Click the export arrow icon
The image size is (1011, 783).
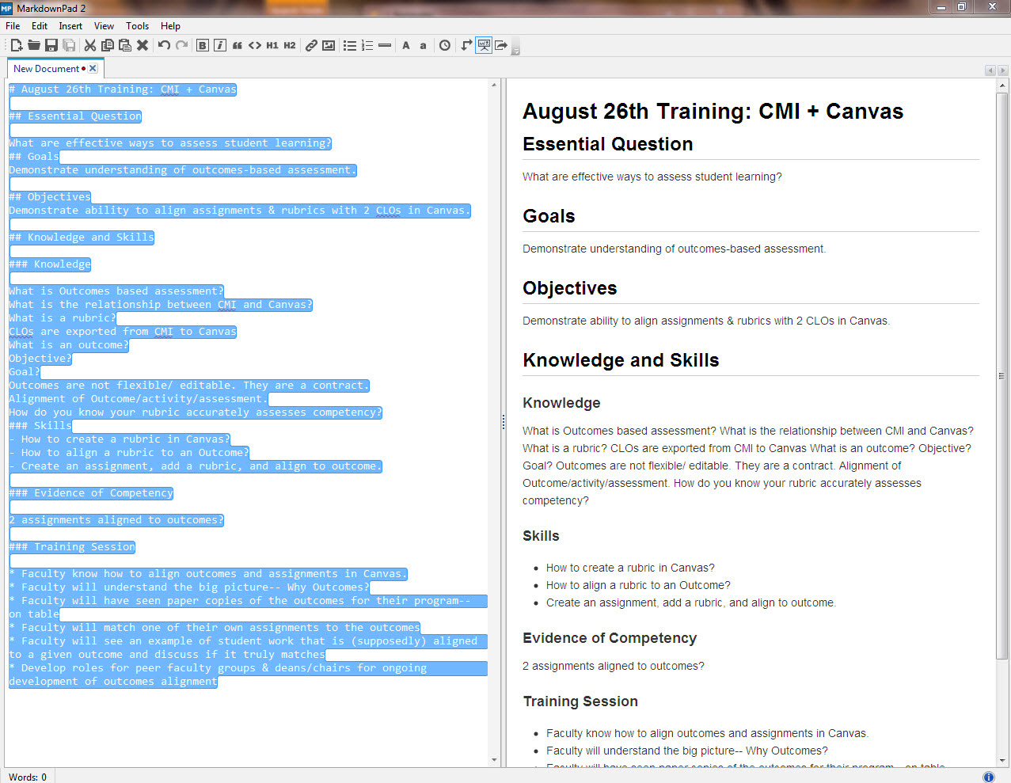coord(501,45)
